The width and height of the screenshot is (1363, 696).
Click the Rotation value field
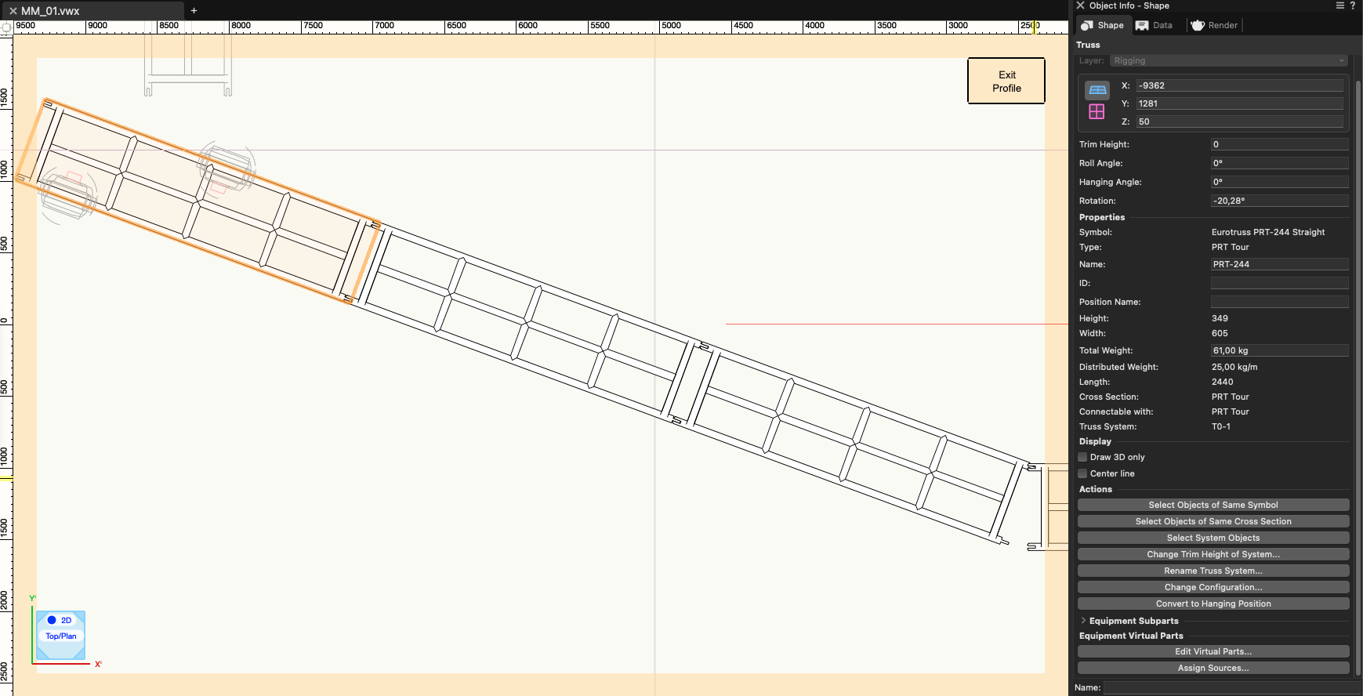[1278, 201]
